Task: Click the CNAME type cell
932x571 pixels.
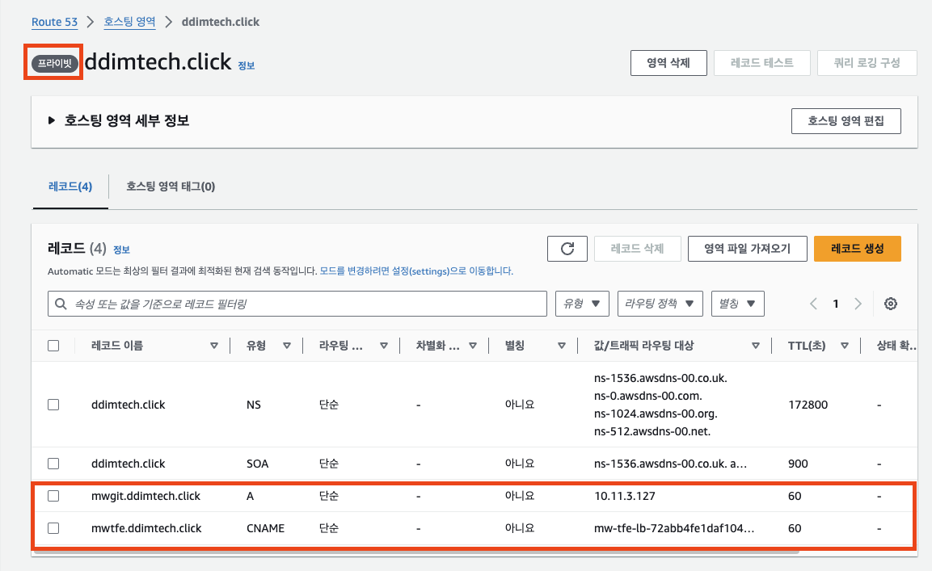Action: (265, 528)
